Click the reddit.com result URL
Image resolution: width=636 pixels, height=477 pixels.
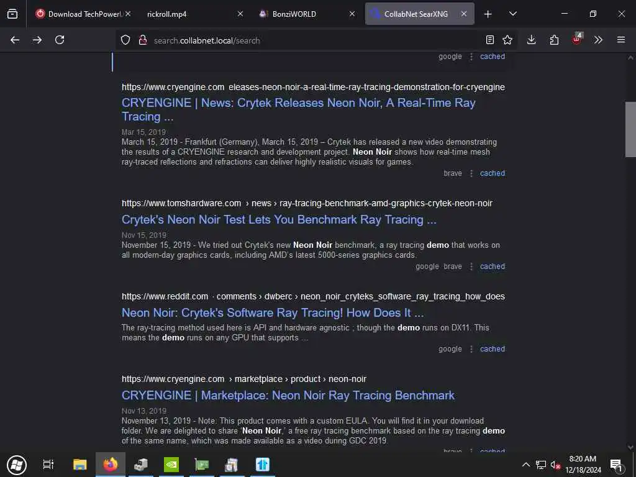313,296
